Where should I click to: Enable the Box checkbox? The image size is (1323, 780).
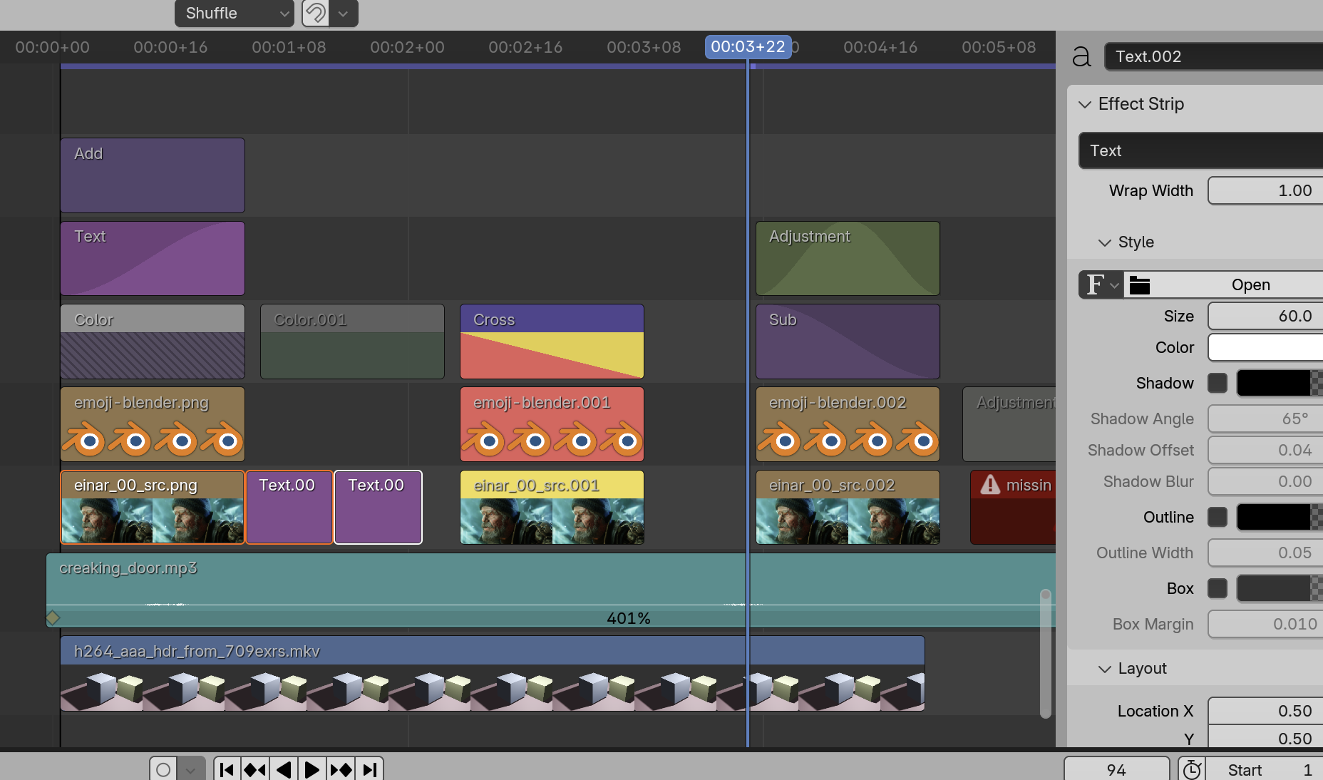pos(1218,588)
